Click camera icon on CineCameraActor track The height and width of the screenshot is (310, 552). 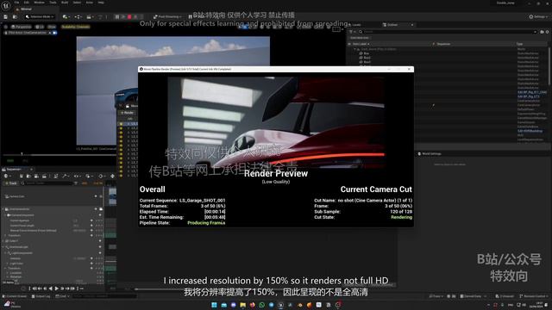(101, 209)
